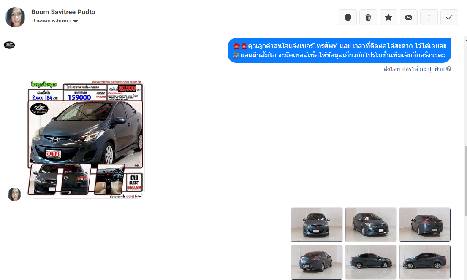Click Boom Savitree Pudto header avatar
467x280 pixels.
pyautogui.click(x=15, y=17)
